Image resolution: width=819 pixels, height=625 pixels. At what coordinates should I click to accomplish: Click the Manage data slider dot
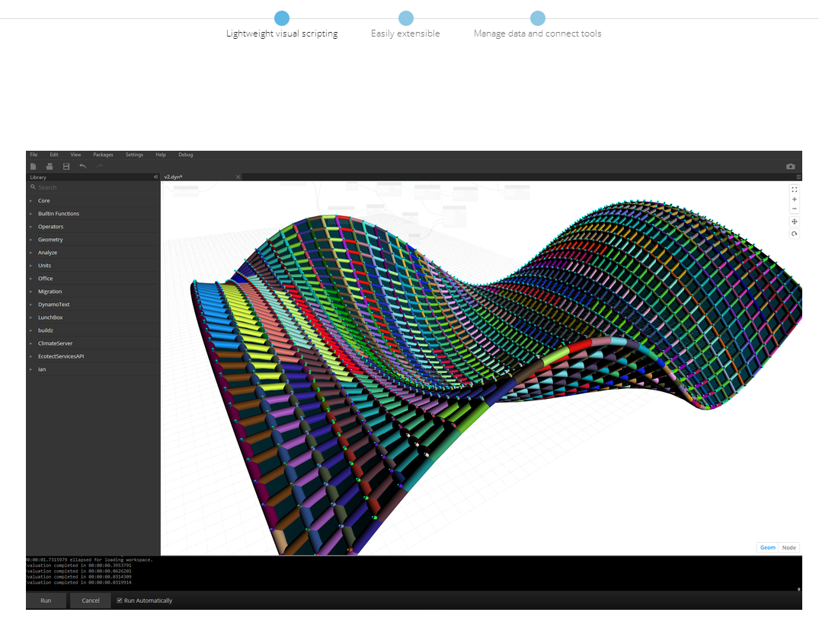537,18
